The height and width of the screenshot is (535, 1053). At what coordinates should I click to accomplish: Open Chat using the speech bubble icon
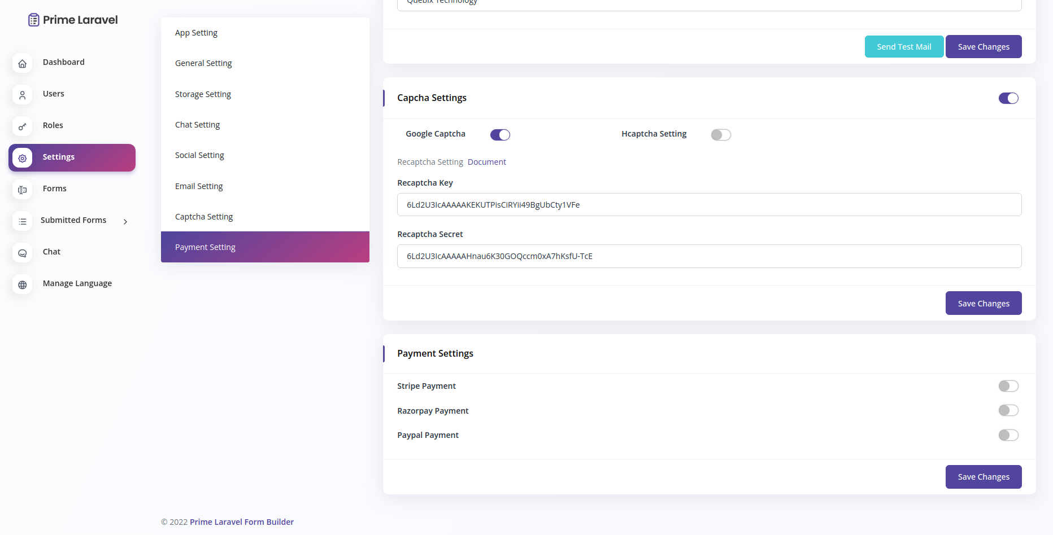point(22,253)
